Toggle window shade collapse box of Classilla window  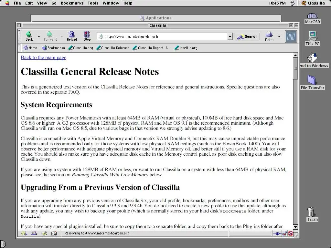click(x=296, y=25)
